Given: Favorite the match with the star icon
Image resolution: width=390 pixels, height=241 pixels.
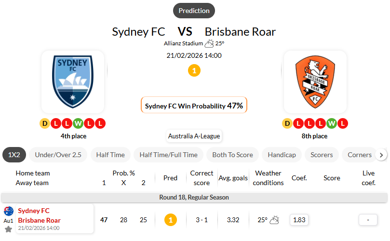Looking at the screenshot, I should coord(8,229).
